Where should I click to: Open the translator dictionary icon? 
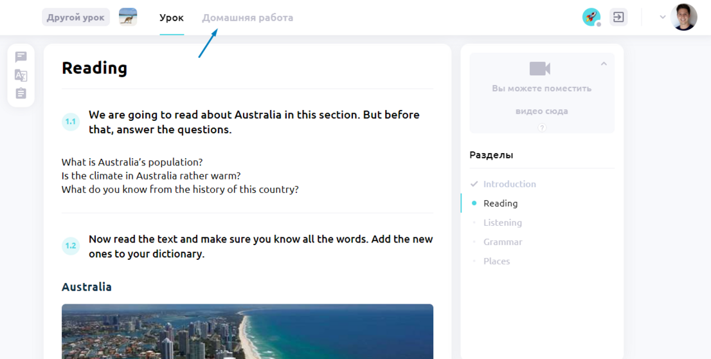click(21, 75)
